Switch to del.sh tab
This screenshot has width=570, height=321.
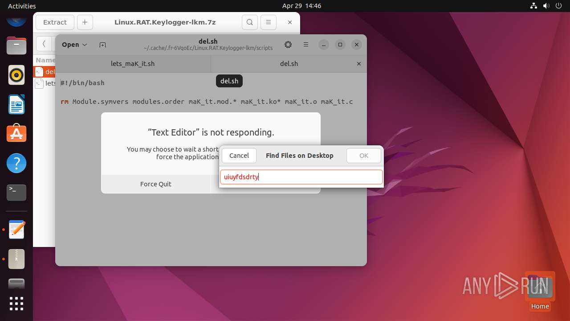[x=289, y=64]
